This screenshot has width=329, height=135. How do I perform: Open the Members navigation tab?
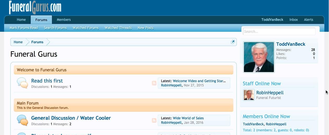64,20
